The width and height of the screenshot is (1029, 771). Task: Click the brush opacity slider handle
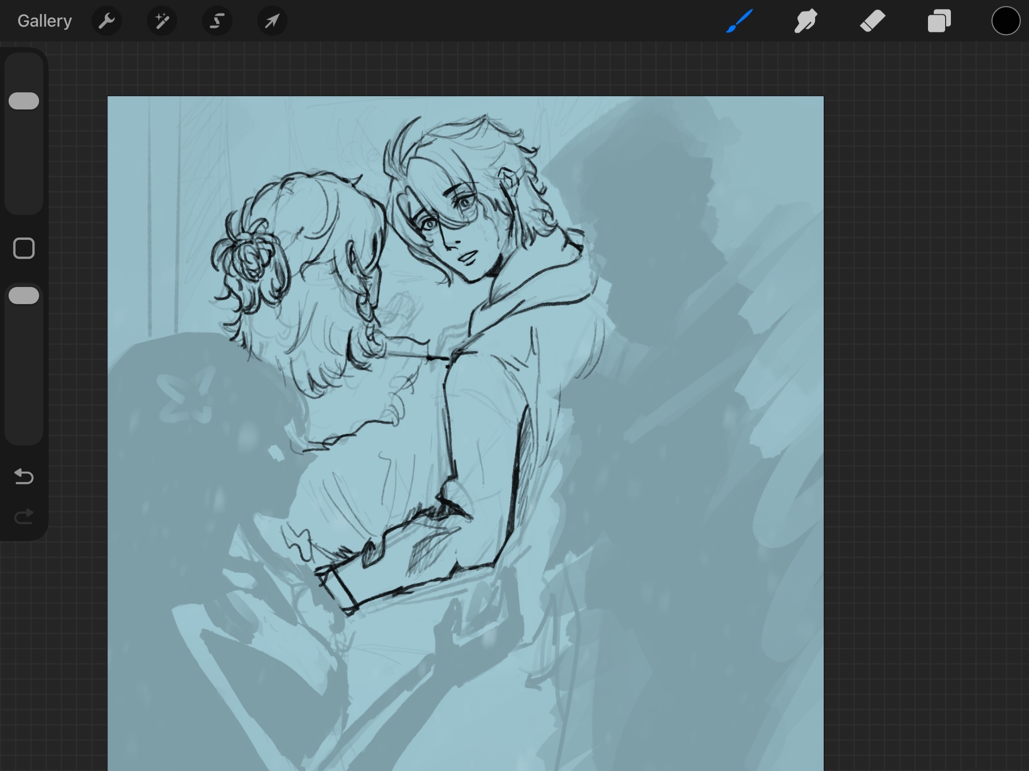(24, 296)
